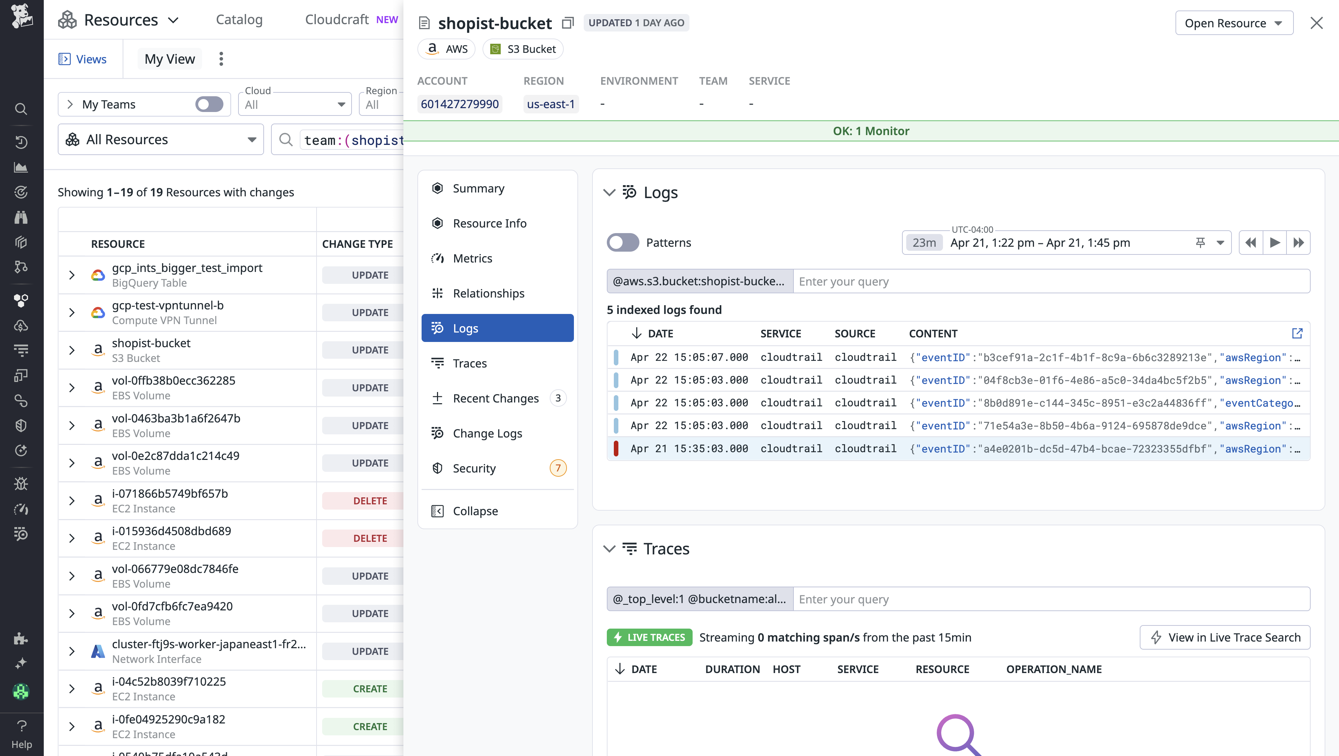
Task: Click the Datadog logo at top left
Action: point(21,16)
